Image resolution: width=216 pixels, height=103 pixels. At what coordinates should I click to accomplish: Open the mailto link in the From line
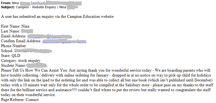[57, 3]
